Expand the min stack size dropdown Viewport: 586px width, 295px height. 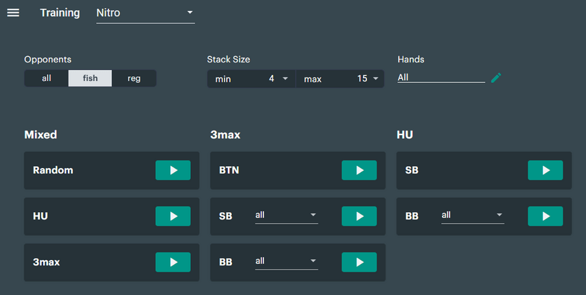pos(251,79)
